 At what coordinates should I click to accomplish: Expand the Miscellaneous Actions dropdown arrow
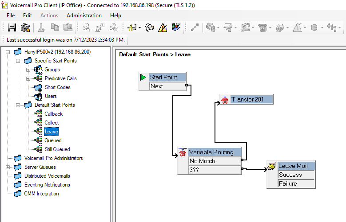pos(287,28)
